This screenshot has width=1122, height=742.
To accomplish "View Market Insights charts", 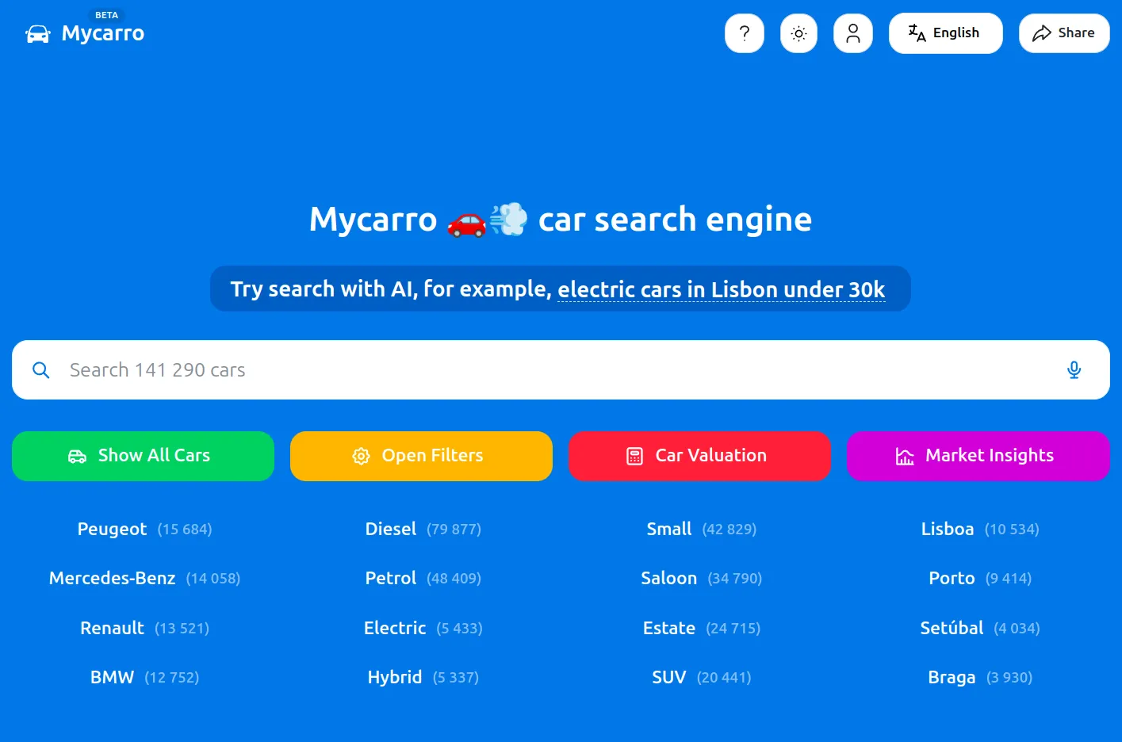I will (x=978, y=456).
